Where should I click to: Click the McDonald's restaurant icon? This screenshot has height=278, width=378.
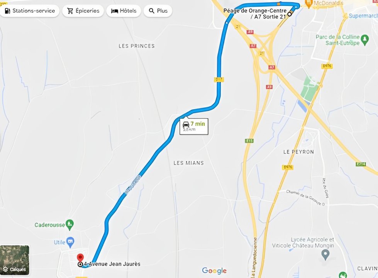(x=309, y=3)
